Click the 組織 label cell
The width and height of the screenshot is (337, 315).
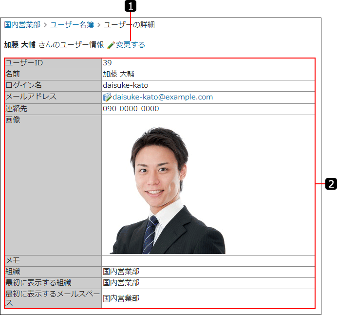53,272
